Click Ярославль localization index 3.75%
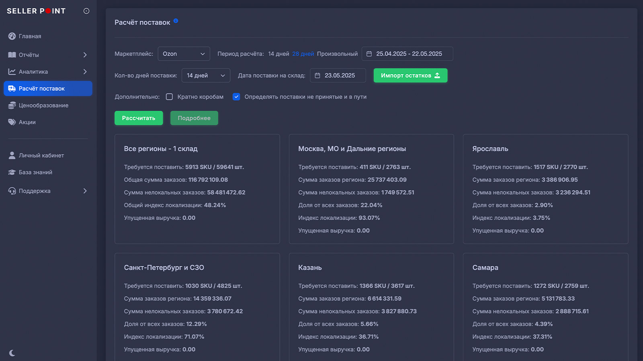643x361 pixels. click(542, 218)
